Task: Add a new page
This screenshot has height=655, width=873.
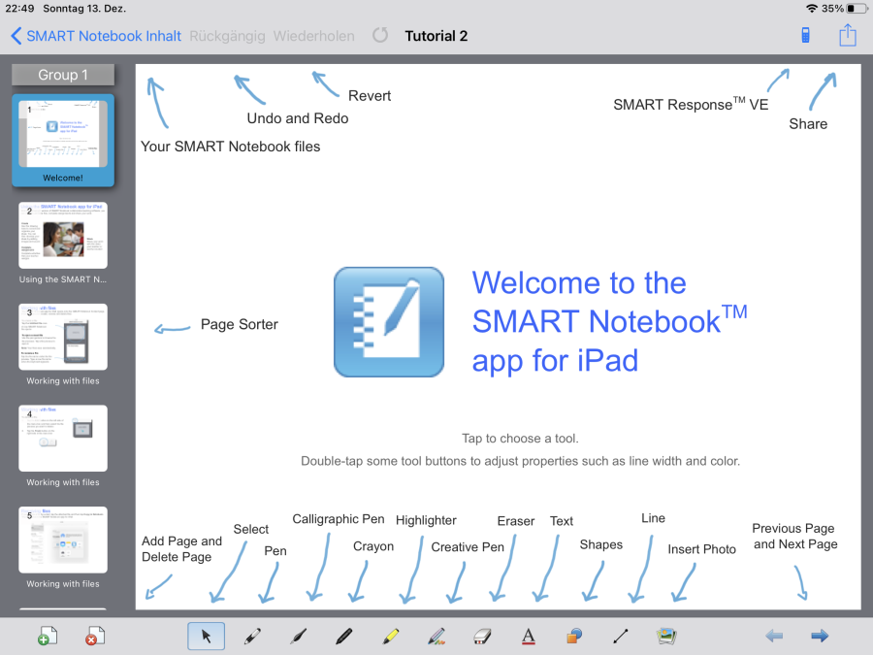Action: tap(47, 637)
